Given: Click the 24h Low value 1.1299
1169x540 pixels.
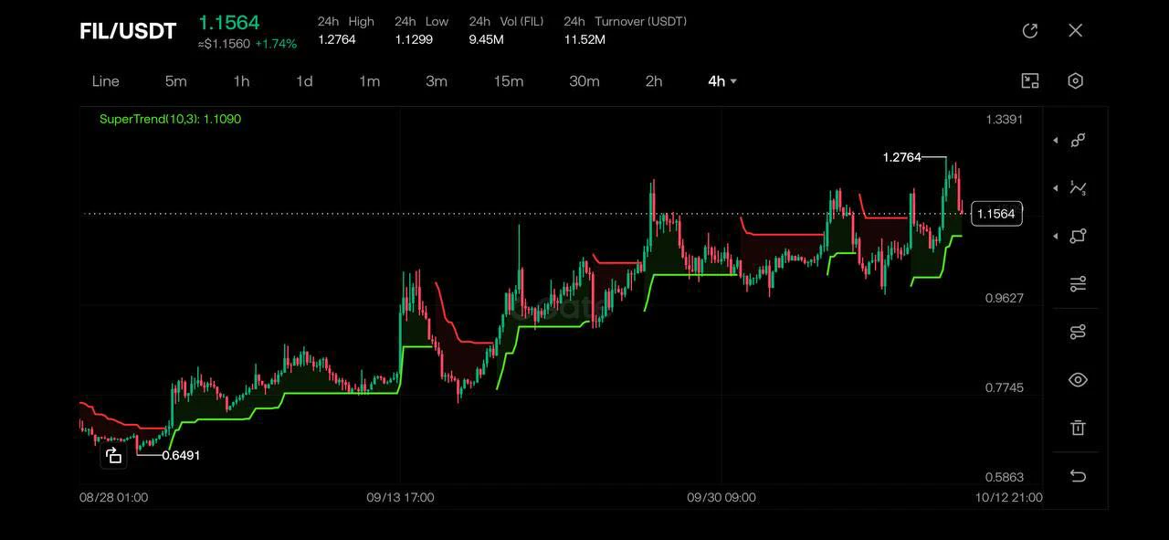Looking at the screenshot, I should pyautogui.click(x=414, y=39).
